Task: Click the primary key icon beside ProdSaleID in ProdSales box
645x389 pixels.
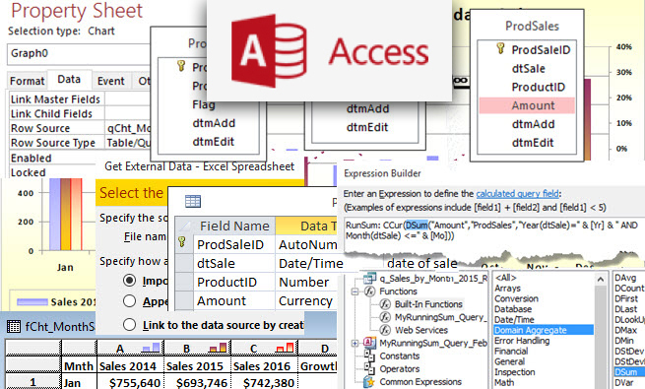Action: click(x=500, y=48)
